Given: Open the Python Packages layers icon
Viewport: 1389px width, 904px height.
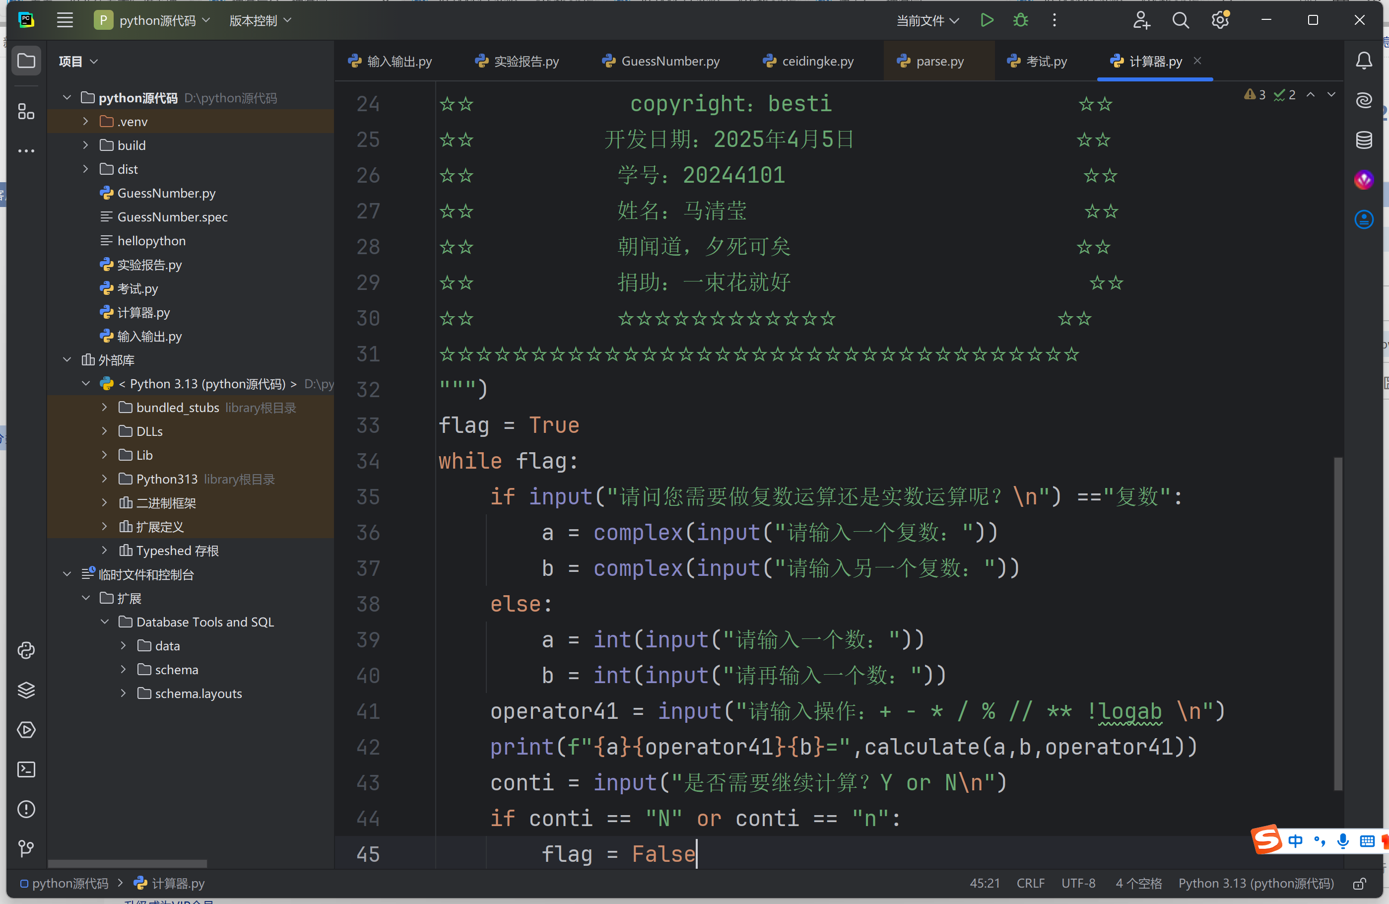Looking at the screenshot, I should (26, 690).
